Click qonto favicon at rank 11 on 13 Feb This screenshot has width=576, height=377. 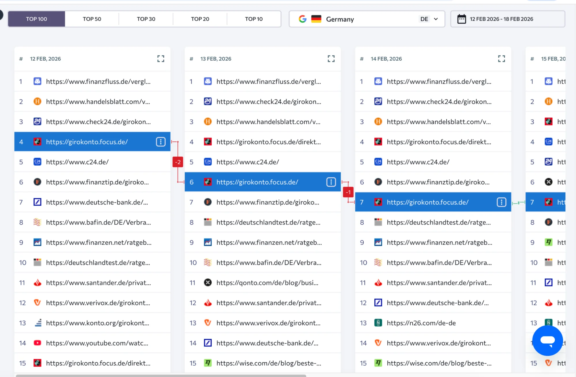click(208, 282)
